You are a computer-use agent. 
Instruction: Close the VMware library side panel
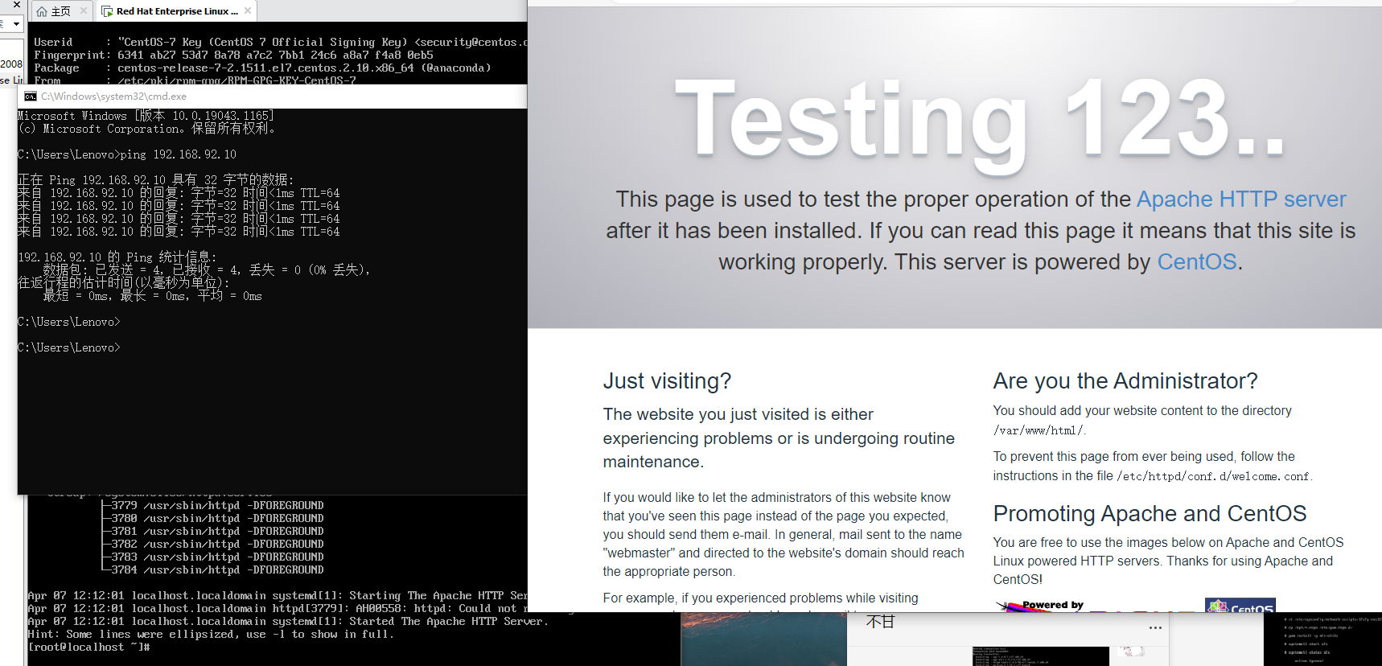tap(16, 5)
